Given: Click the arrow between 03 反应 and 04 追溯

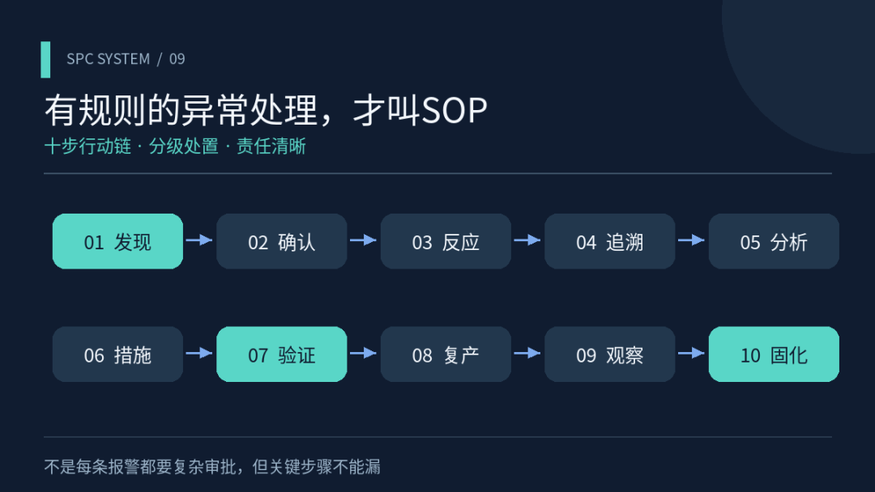Looking at the screenshot, I should pos(527,240).
